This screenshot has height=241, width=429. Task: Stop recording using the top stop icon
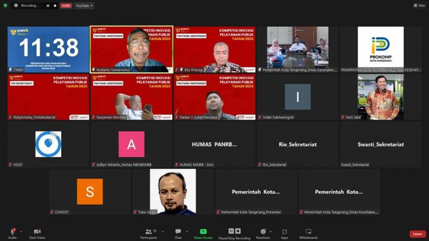(55, 5)
